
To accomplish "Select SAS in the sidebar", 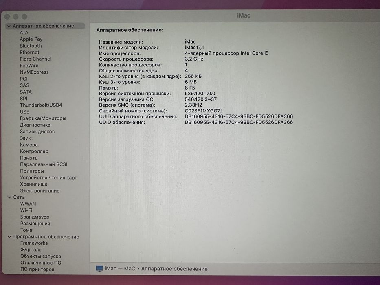I will pyautogui.click(x=24, y=85).
